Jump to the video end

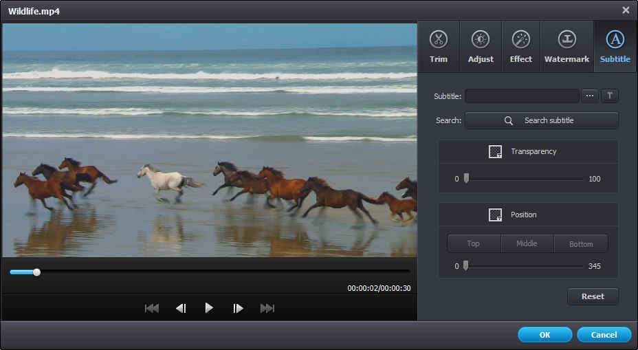(x=267, y=309)
